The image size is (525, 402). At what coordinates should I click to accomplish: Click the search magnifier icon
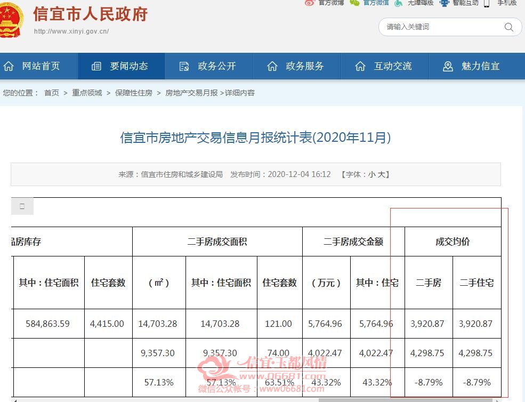pyautogui.click(x=508, y=27)
